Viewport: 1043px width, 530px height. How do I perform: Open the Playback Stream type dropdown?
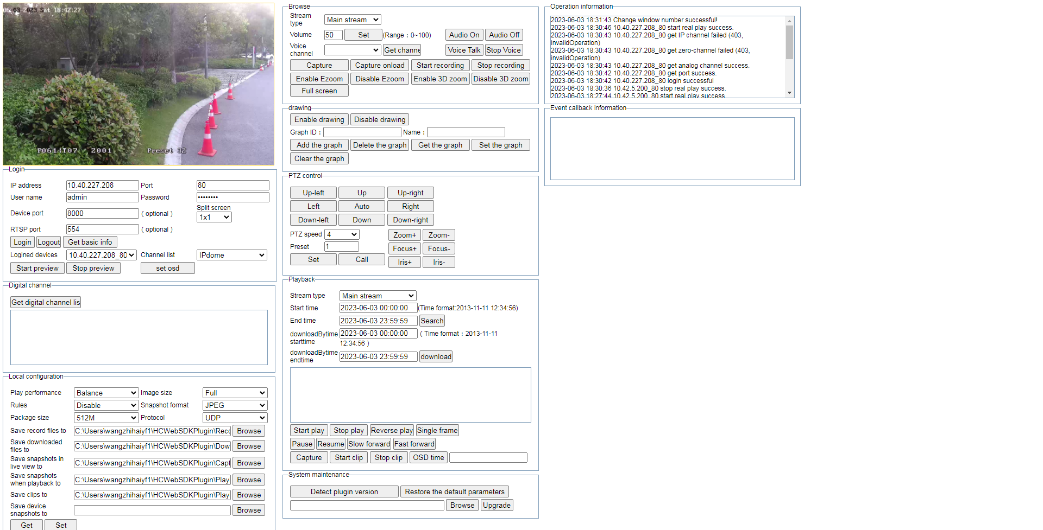click(x=378, y=296)
